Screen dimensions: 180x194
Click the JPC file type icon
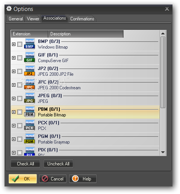(x=30, y=85)
